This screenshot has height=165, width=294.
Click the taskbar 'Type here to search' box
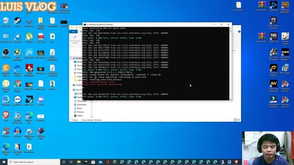(x=34, y=162)
